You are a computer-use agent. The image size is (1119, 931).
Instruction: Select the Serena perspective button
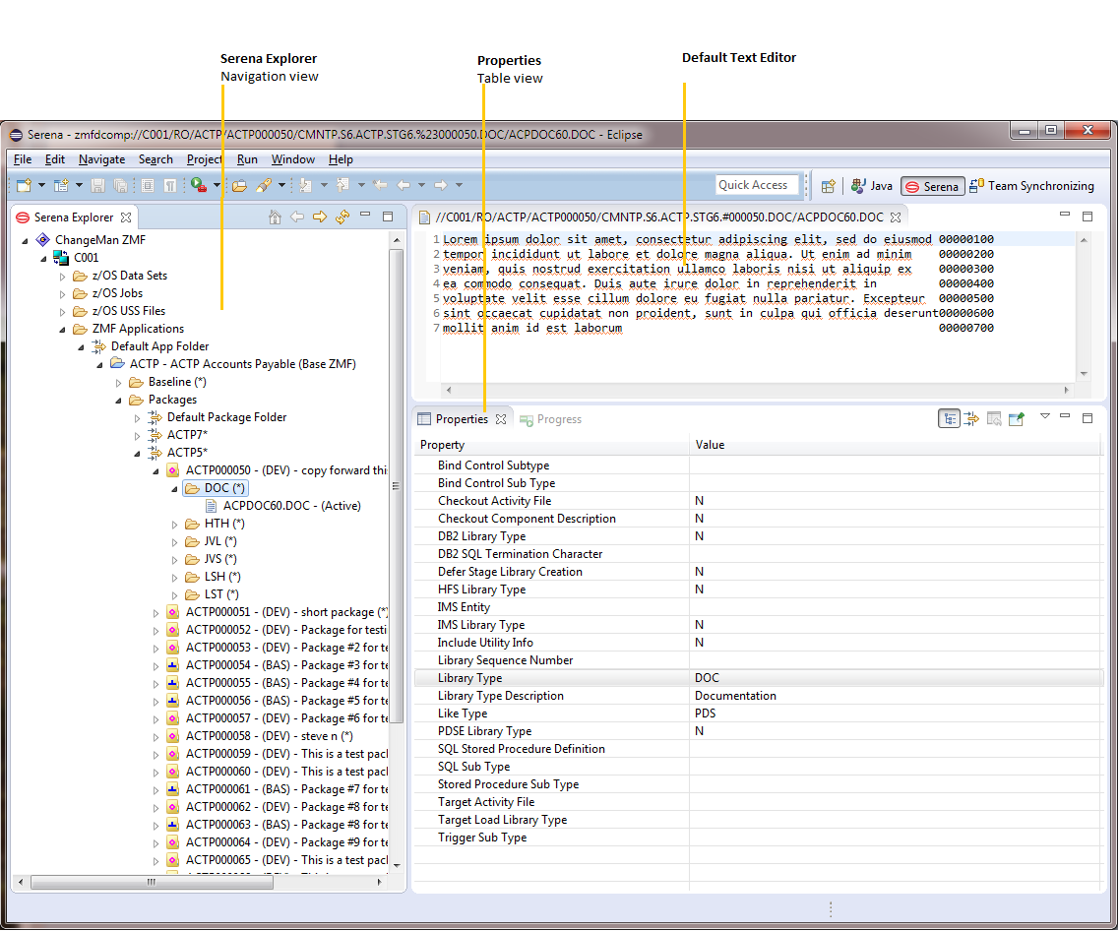[x=933, y=186]
